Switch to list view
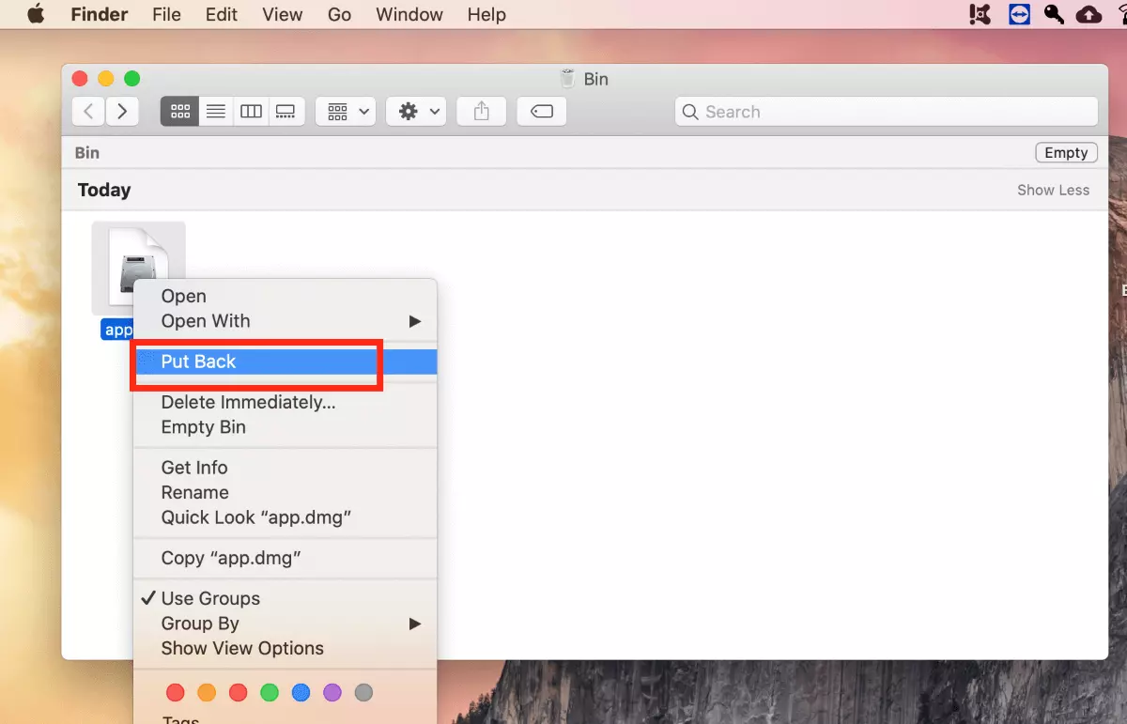Image resolution: width=1127 pixels, height=724 pixels. (x=216, y=111)
